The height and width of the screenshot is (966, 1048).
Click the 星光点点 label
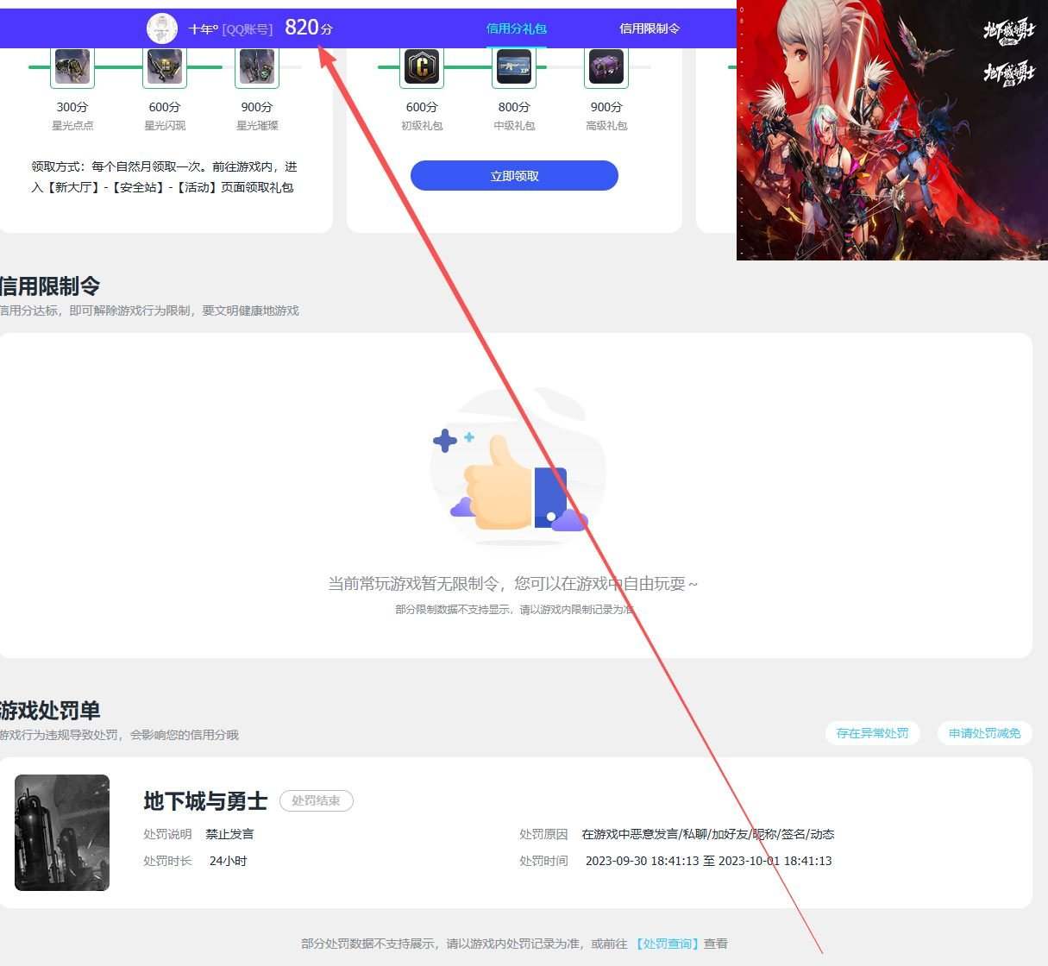[72, 125]
